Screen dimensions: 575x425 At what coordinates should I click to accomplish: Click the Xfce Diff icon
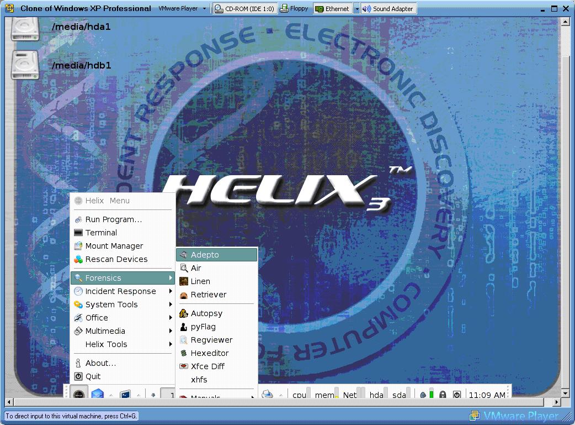(184, 366)
